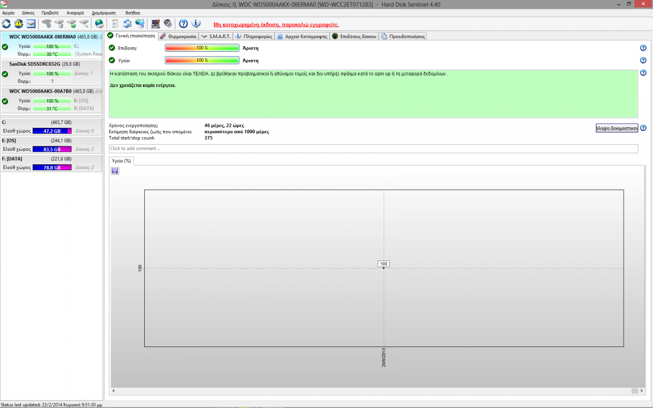Open the S.M.A.R.T. tab
Screen dimensions: 653x408
[216, 36]
